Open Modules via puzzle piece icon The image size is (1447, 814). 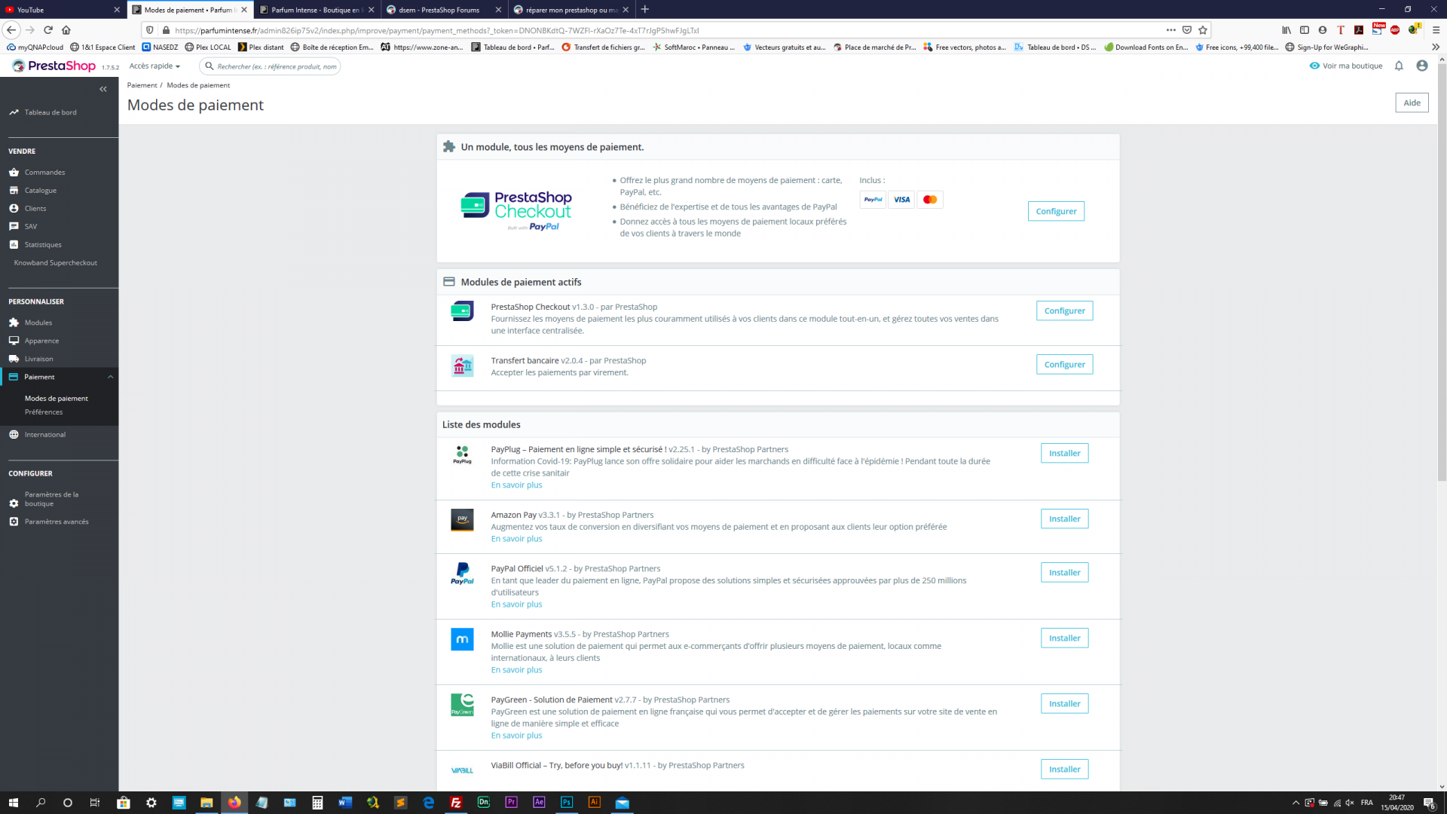(x=14, y=323)
